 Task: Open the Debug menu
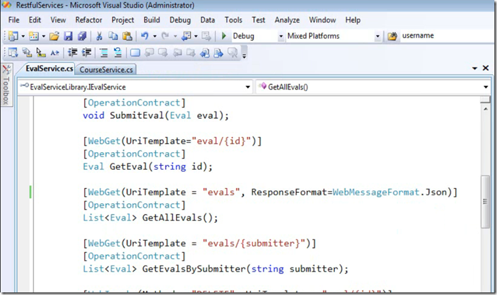pos(180,20)
